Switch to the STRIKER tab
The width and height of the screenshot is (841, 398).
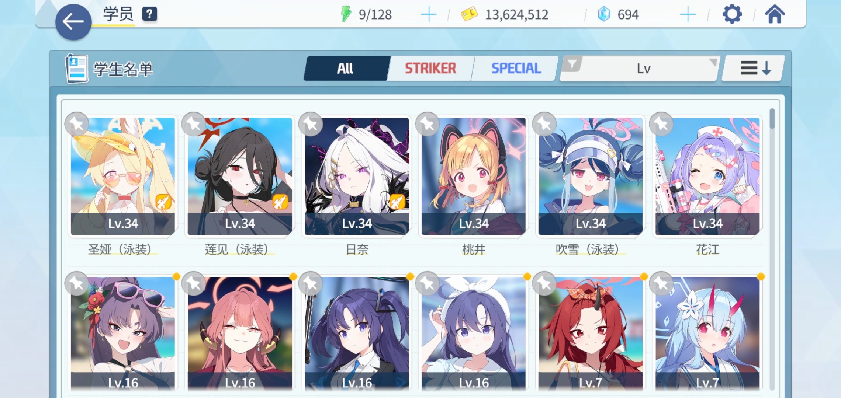click(x=430, y=68)
